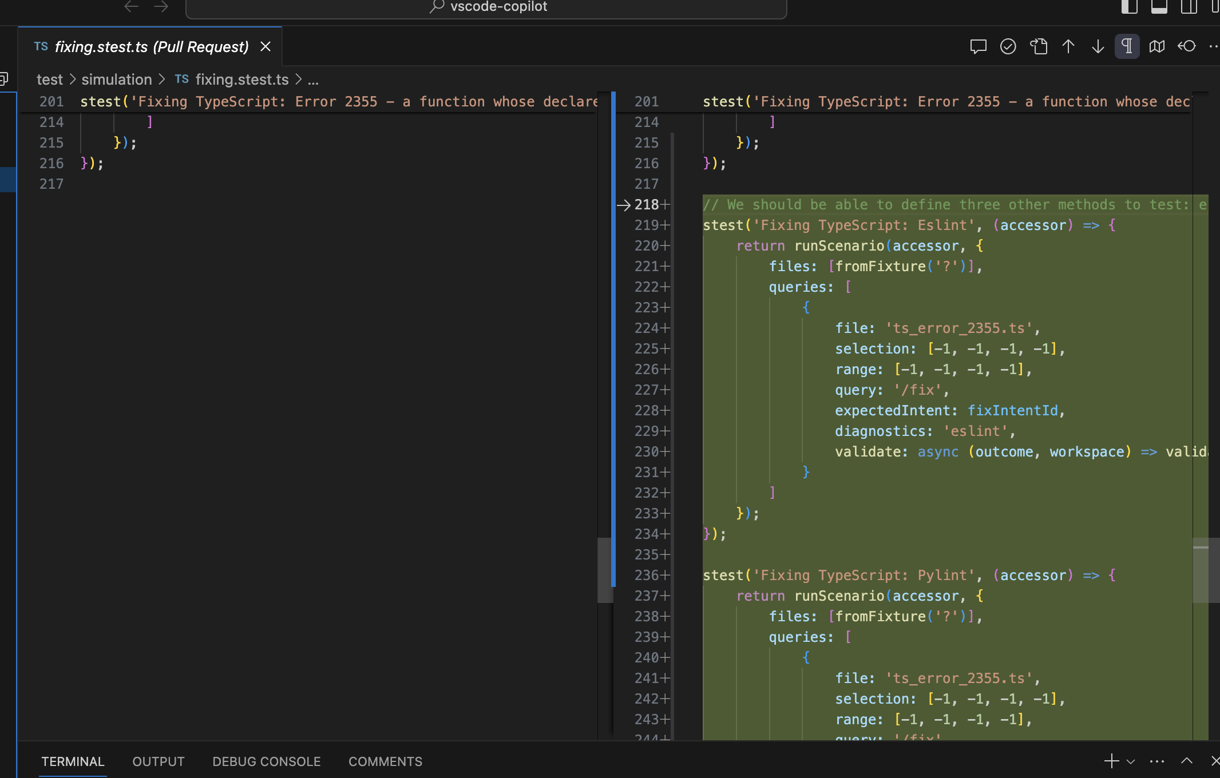Screen dimensions: 1220x778
Task: Click 'ts_error_2355.ts' string on line 224
Action: 959,328
